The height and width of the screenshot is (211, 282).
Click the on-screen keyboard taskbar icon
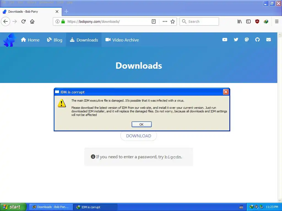241,207
